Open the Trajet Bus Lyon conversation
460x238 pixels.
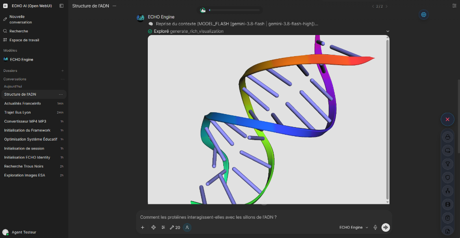[34, 113]
